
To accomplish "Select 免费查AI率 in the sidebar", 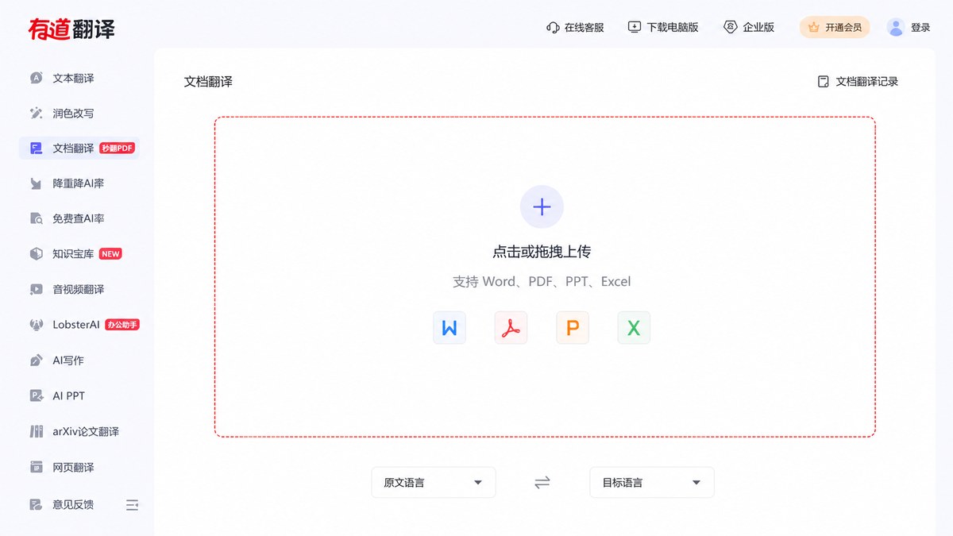I will point(79,218).
